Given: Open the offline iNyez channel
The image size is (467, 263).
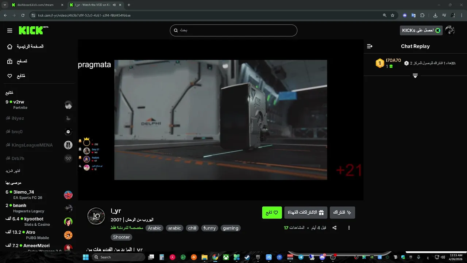Looking at the screenshot, I should click(39, 118).
